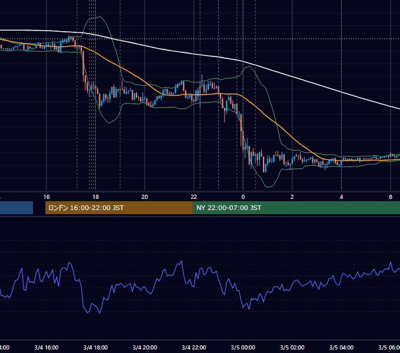Select the "3/5 00:00" time label on oscillator axis
The width and height of the screenshot is (400, 353).
coord(243,347)
